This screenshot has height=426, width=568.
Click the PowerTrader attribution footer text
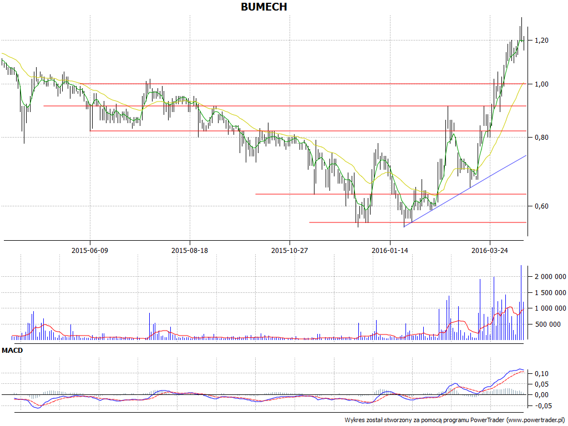pyautogui.click(x=455, y=420)
